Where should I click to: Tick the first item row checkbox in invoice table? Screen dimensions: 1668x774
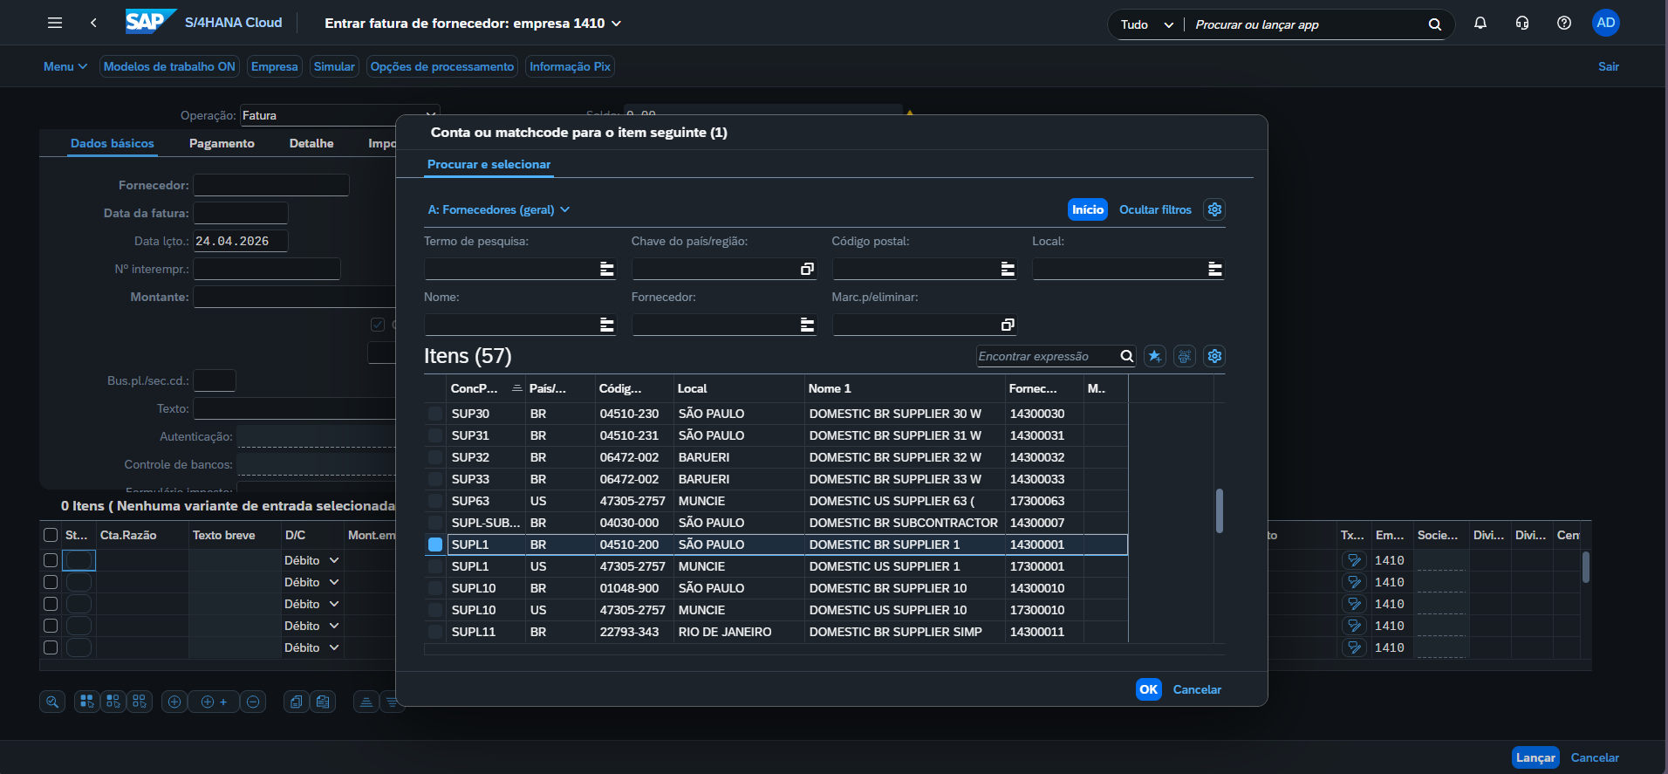51,560
